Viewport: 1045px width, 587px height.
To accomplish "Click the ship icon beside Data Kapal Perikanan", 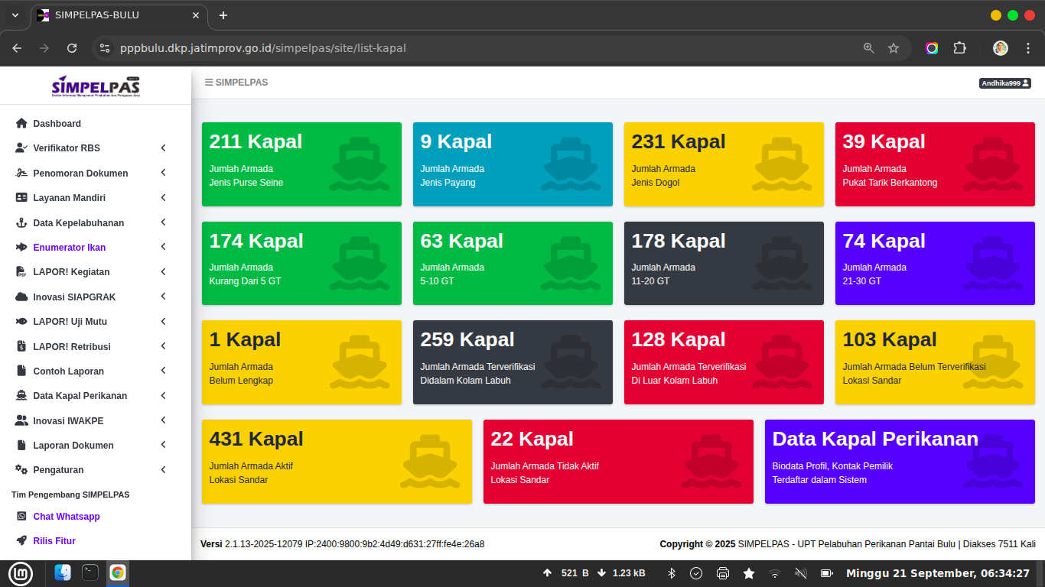I will pos(21,396).
